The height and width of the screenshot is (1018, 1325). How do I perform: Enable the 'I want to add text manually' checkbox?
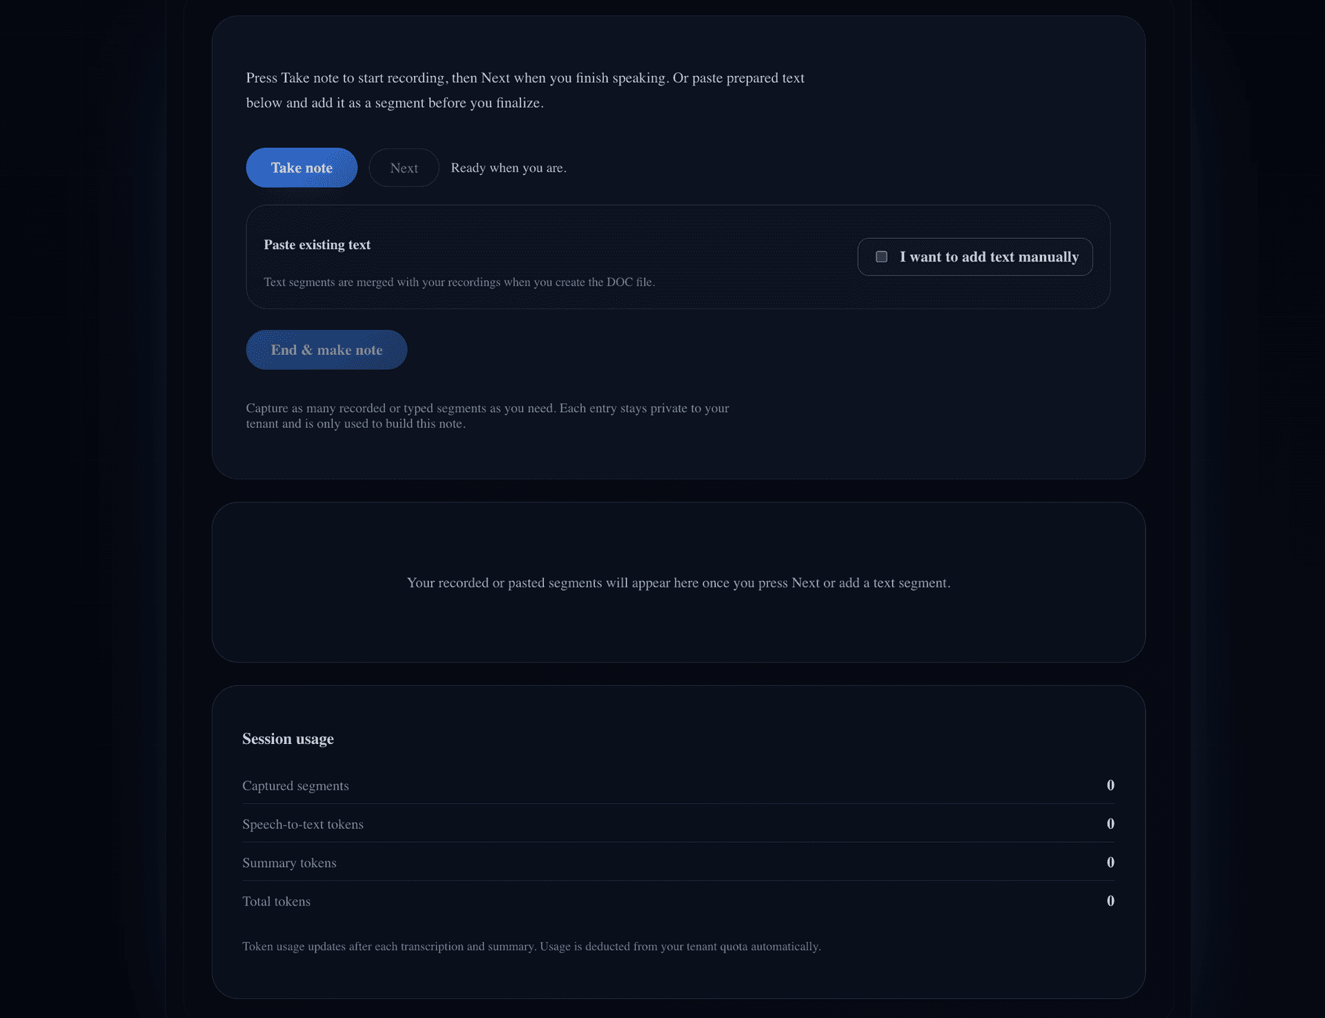881,256
